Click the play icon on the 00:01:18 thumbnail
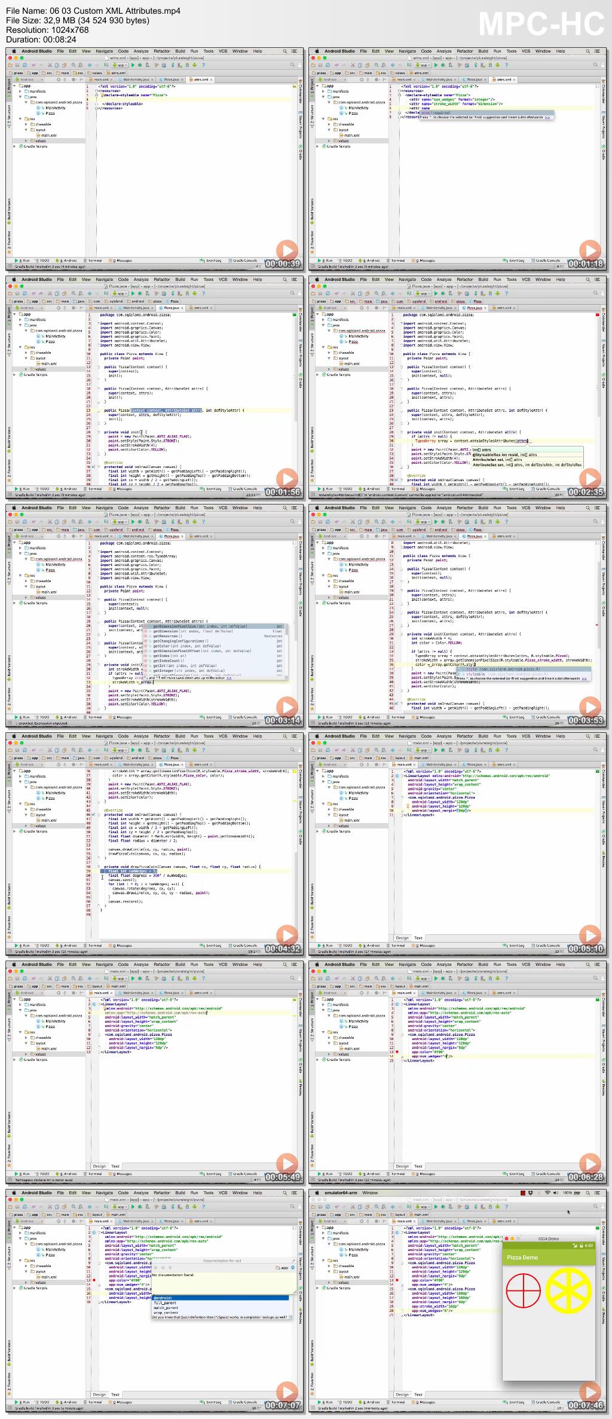612x1419 pixels. (x=590, y=250)
